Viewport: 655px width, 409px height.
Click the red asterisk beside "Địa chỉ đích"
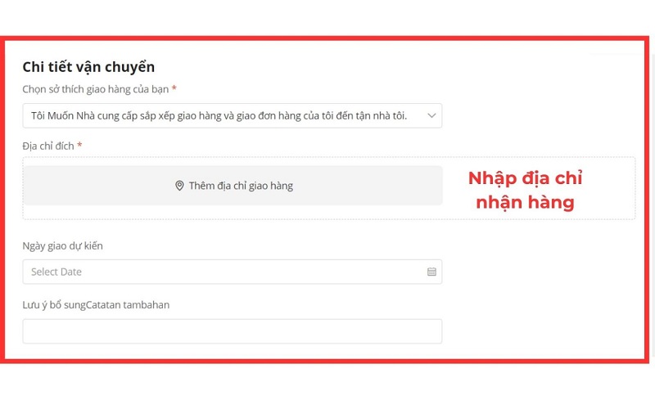79,146
